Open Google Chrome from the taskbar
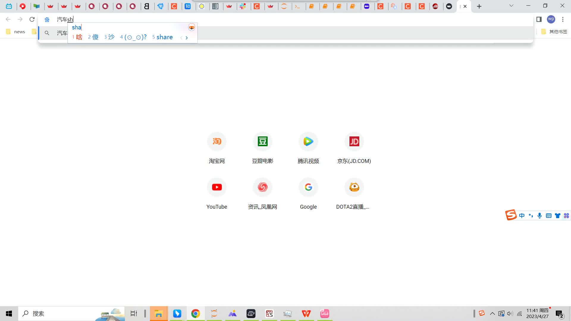This screenshot has height=321, width=571. [x=195, y=314]
